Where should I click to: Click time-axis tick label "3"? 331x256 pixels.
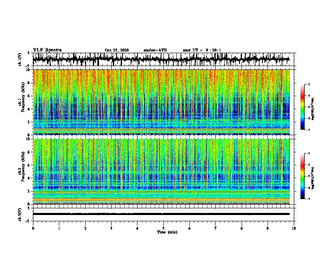(x=111, y=228)
